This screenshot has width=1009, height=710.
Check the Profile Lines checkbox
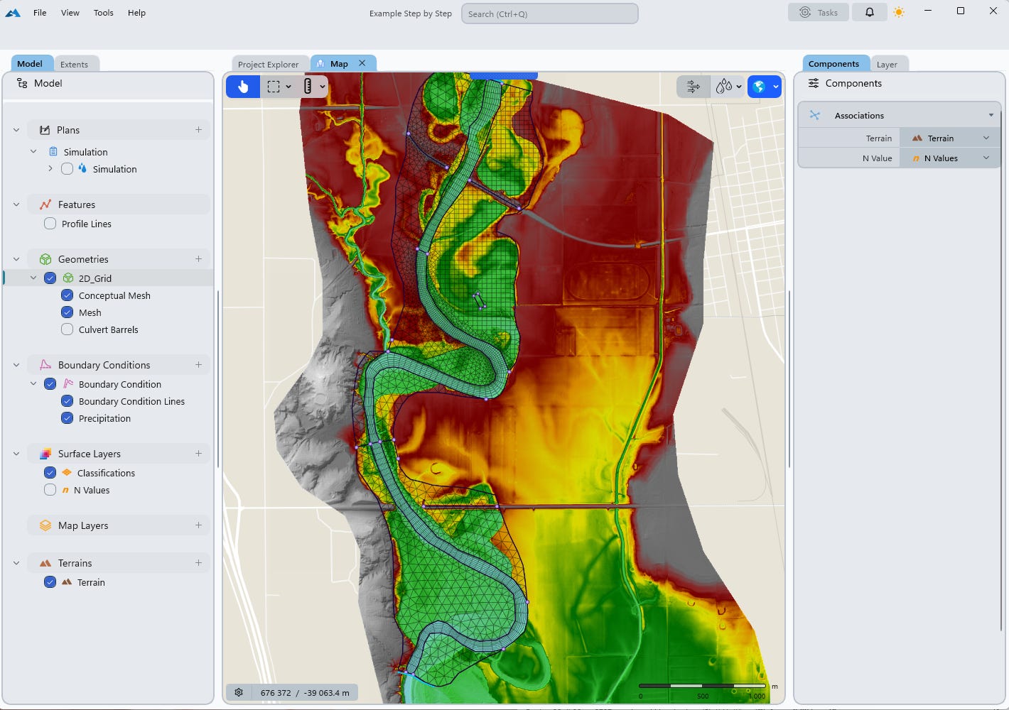[x=50, y=224]
